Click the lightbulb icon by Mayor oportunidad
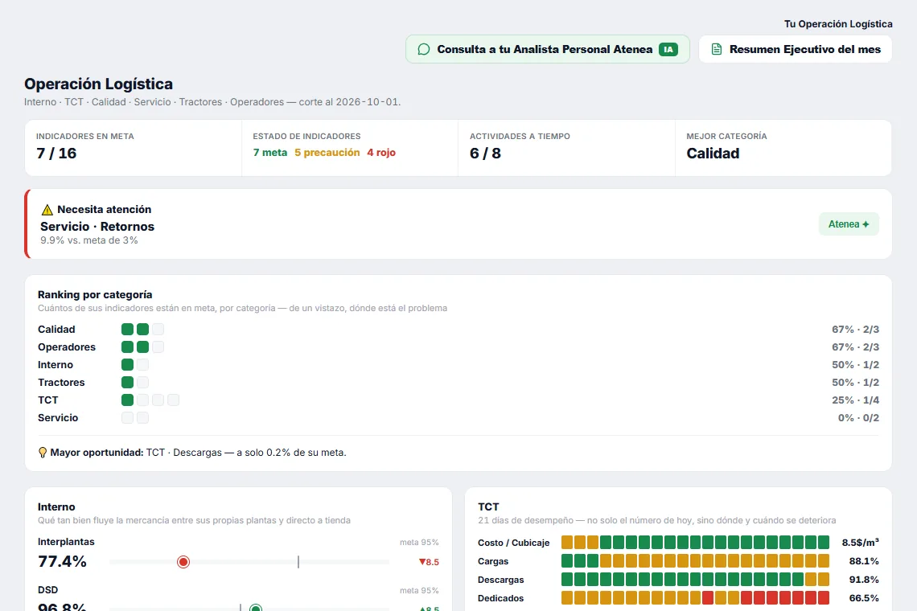This screenshot has width=917, height=611. pyautogui.click(x=42, y=453)
